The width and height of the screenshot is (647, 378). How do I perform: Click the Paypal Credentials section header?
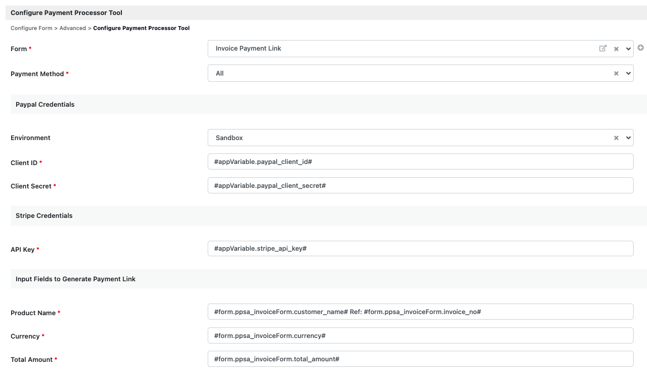45,105
